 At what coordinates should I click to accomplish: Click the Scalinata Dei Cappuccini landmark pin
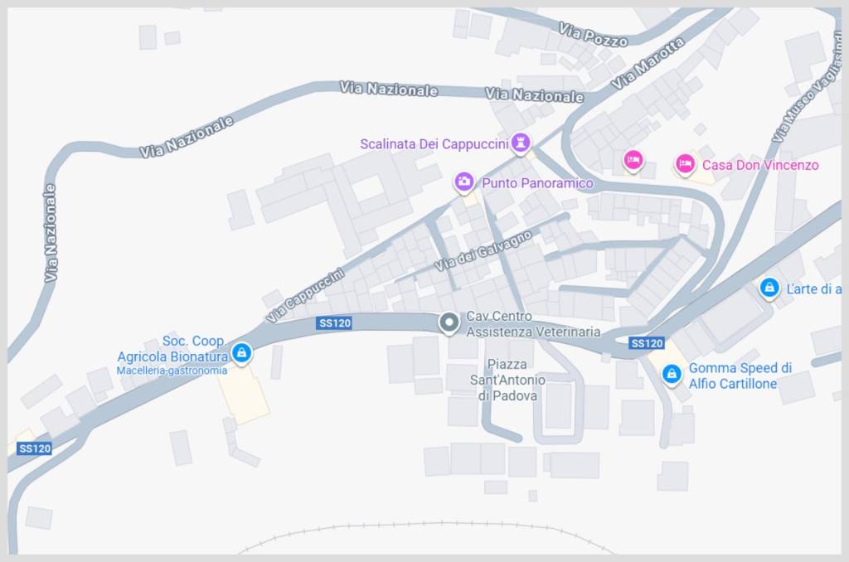pos(521,143)
